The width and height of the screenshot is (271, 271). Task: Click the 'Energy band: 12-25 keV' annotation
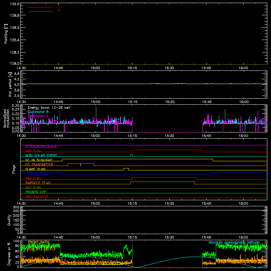coord(49,108)
